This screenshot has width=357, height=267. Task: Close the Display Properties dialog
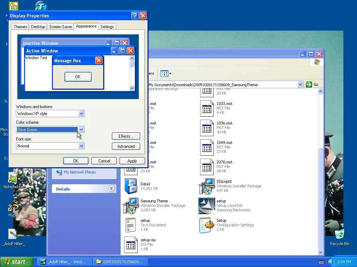click(x=143, y=15)
